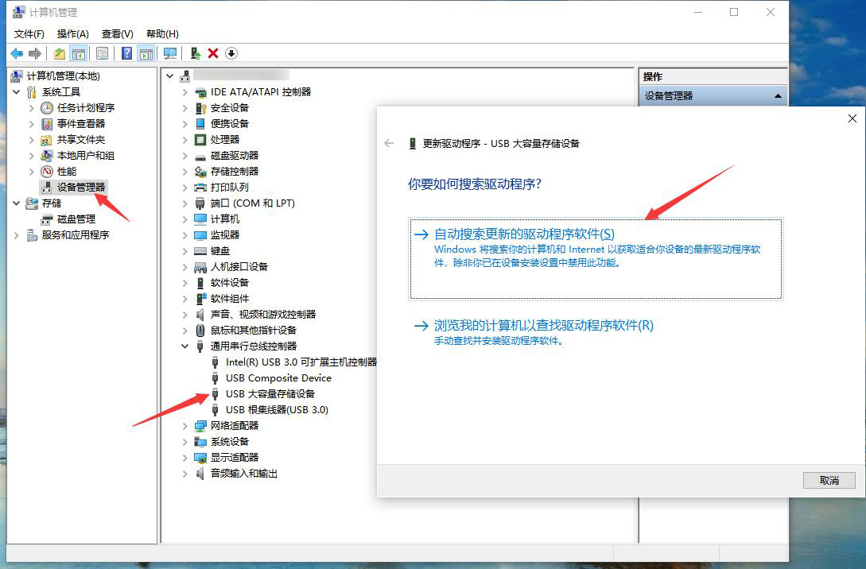Select the 共享文件夹 icon
Screen dimensions: 866x569
pos(47,140)
